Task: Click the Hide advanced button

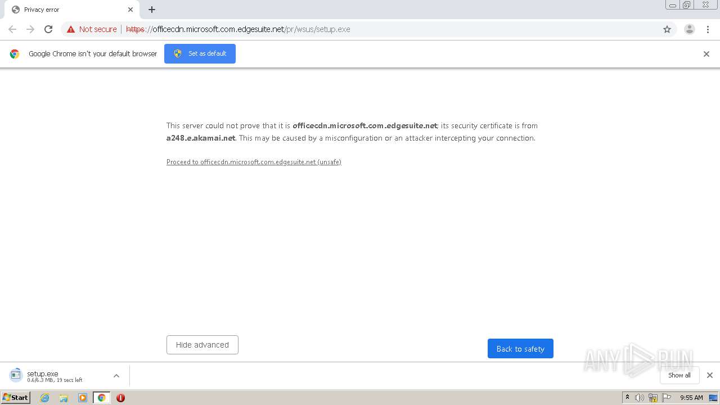Action: (202, 345)
